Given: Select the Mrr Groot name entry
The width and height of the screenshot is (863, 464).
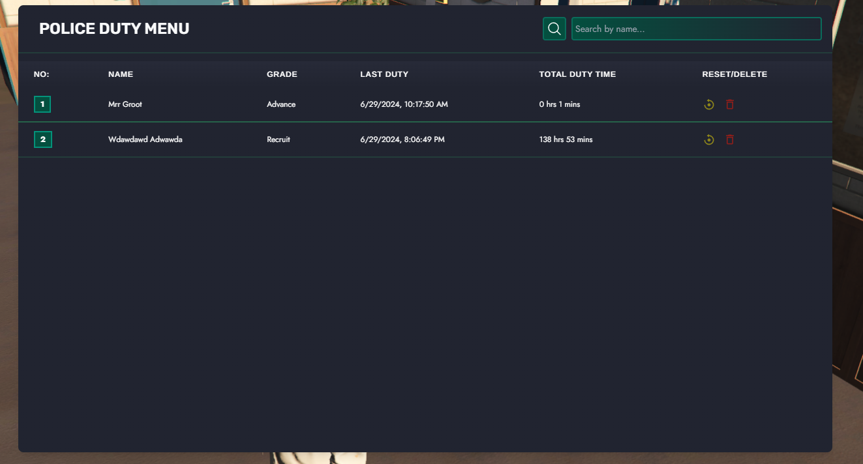Looking at the screenshot, I should click(125, 104).
